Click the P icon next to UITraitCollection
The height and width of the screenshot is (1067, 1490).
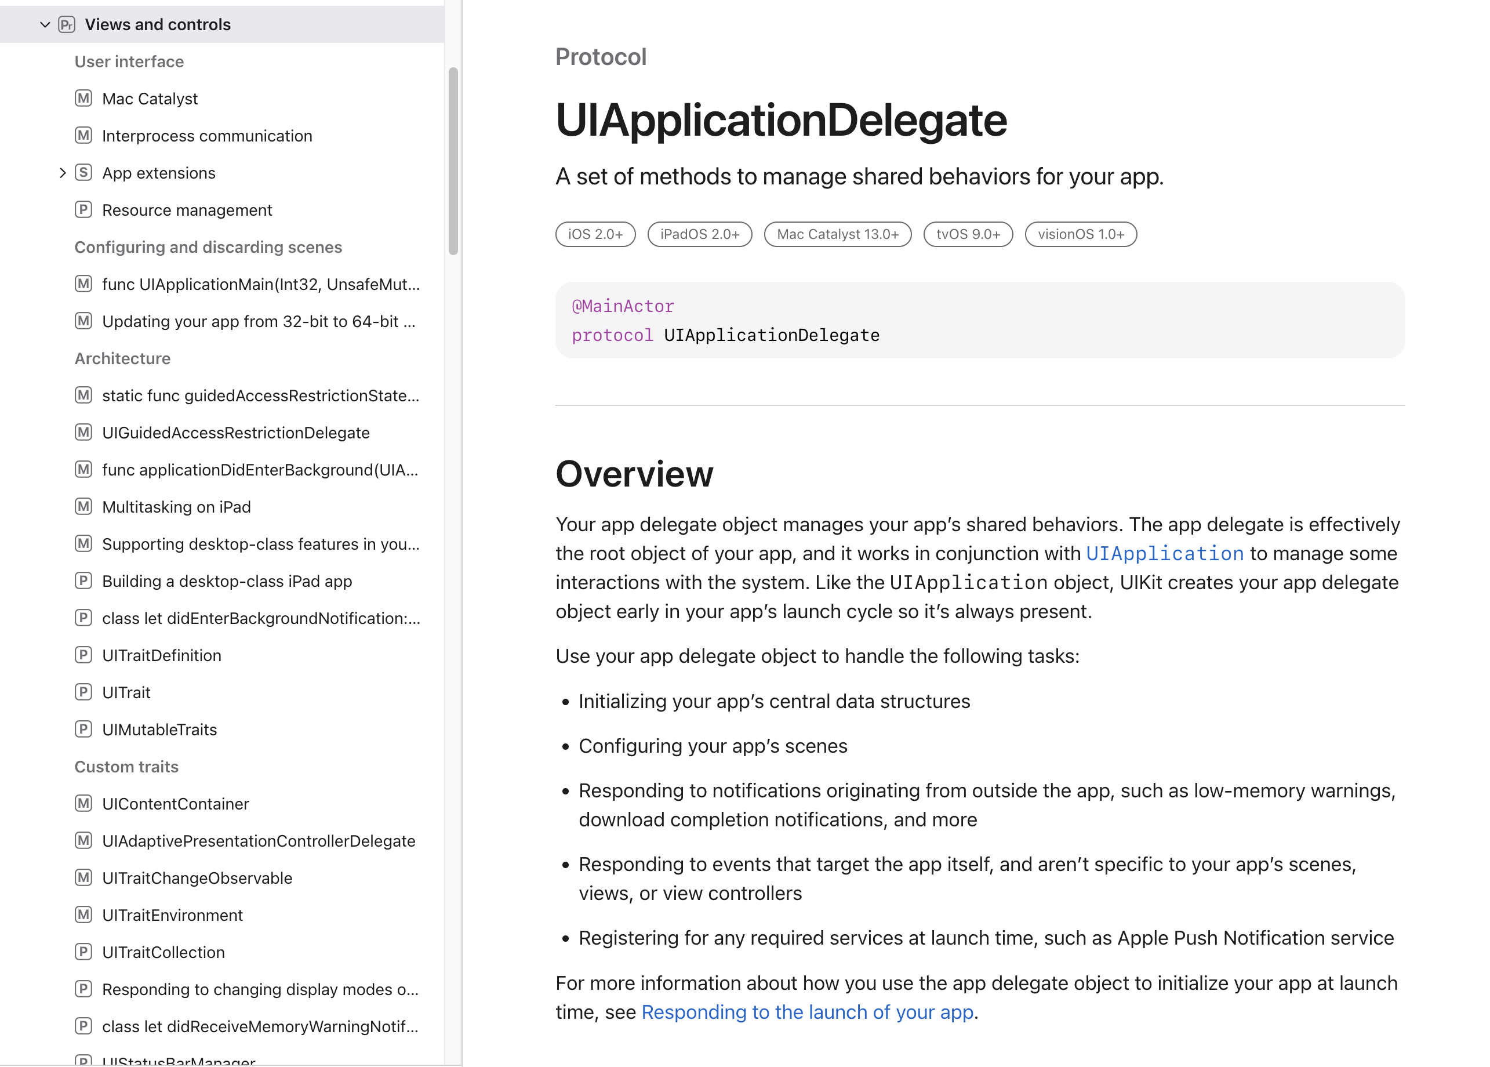[83, 953]
